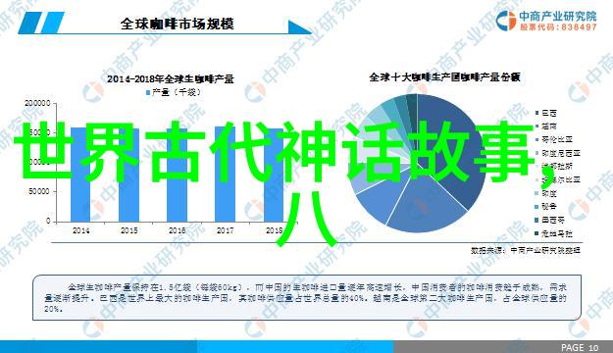Click the 全球咖啡市场规模 slide title
Screen dimensions: 613x353
point(177,24)
